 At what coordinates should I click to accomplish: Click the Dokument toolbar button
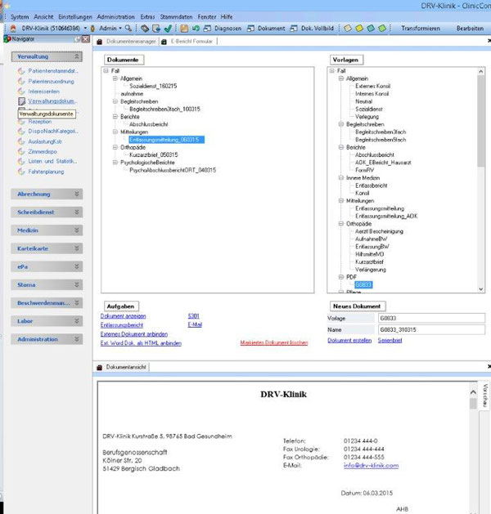(x=266, y=29)
